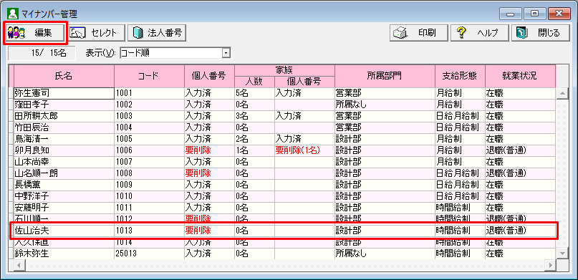Click 時間給制 cell in 安藤明子 row

[460, 208]
